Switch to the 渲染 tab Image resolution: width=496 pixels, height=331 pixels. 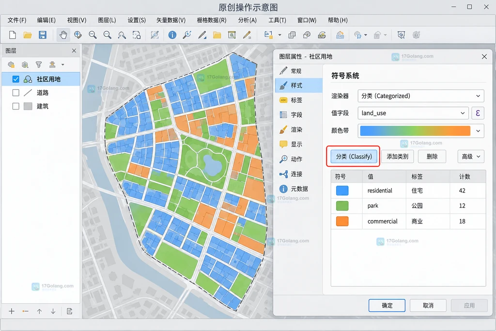coord(298,129)
